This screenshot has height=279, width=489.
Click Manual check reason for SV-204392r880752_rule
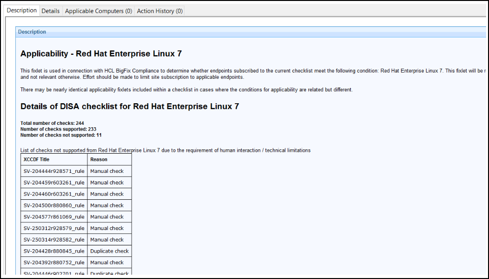[x=110, y=263]
